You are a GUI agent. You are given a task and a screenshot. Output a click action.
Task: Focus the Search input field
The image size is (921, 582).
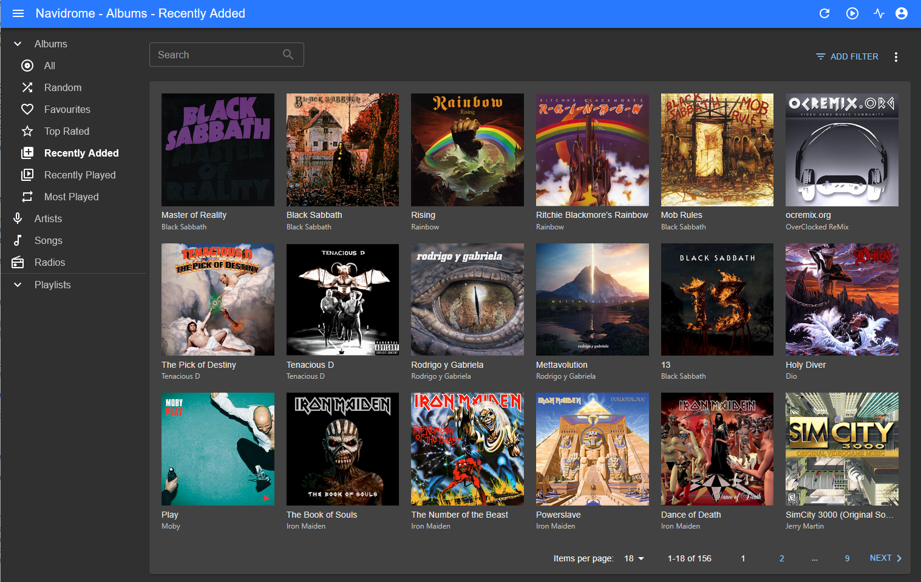click(216, 55)
